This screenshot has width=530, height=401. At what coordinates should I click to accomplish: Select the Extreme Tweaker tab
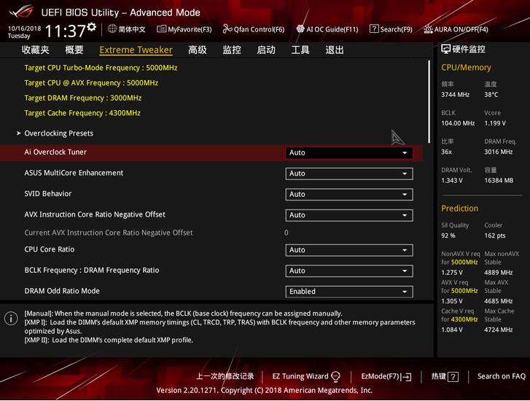(136, 50)
